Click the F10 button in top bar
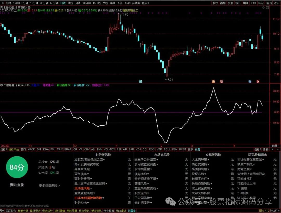Viewport: 281px width, 213px height. click(253, 3)
